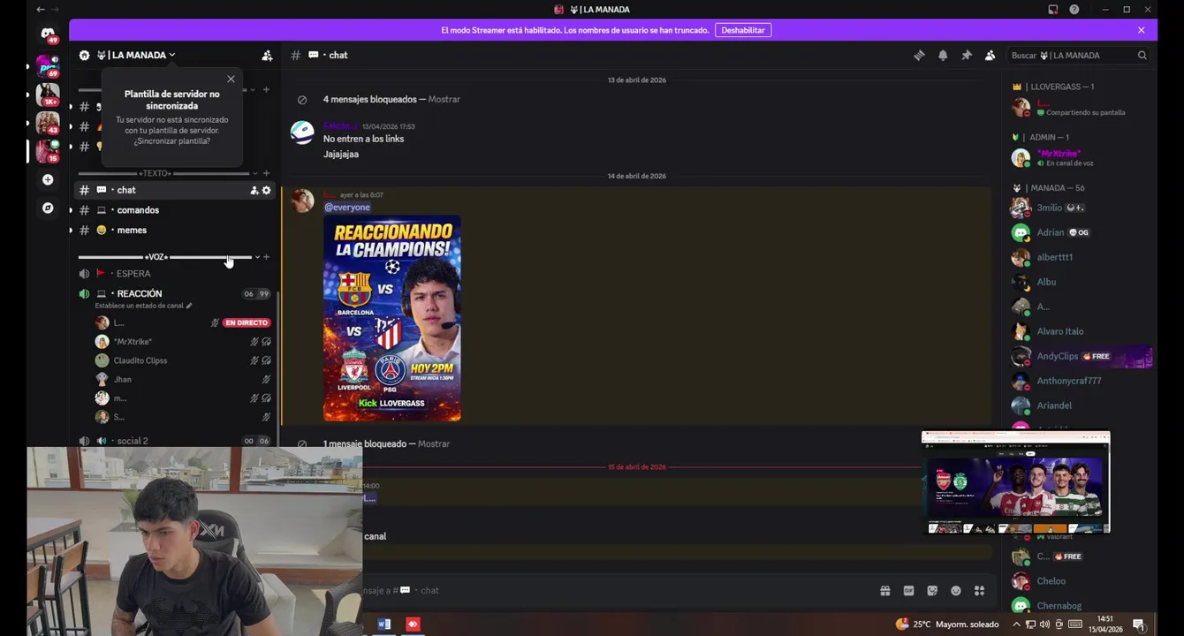Screen dimensions: 1184x636
Task: Open notification settings bell icon
Action: pyautogui.click(x=943, y=55)
